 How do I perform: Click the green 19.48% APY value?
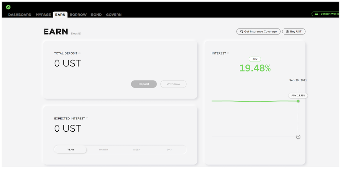tap(255, 68)
